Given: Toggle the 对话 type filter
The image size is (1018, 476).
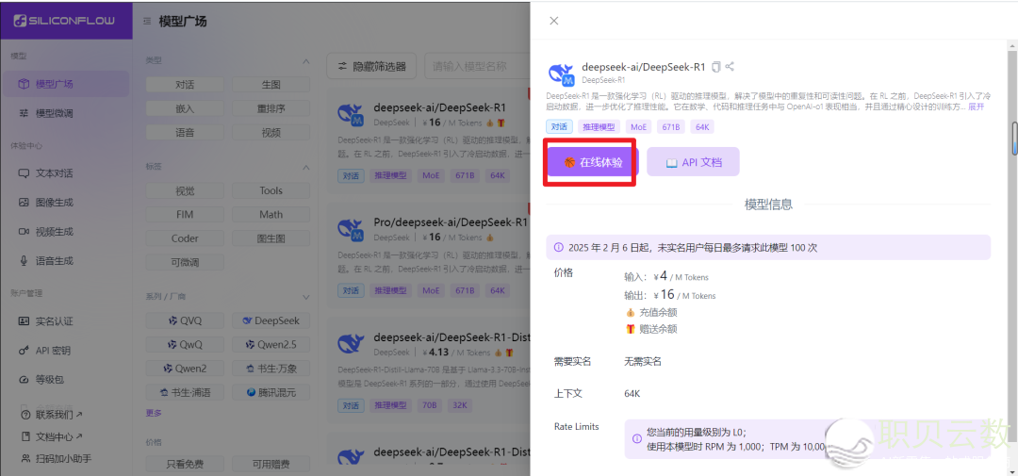Looking at the screenshot, I should [x=185, y=85].
